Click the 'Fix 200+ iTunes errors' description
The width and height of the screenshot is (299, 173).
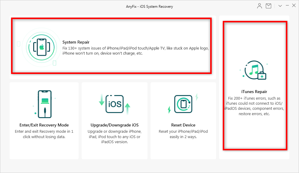[254, 106]
